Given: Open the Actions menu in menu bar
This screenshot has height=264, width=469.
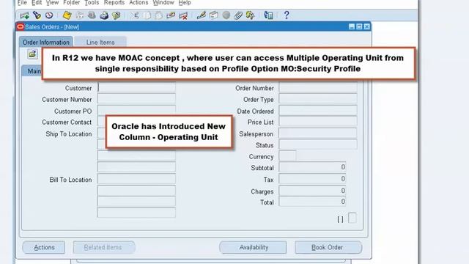Looking at the screenshot, I should point(139,3).
